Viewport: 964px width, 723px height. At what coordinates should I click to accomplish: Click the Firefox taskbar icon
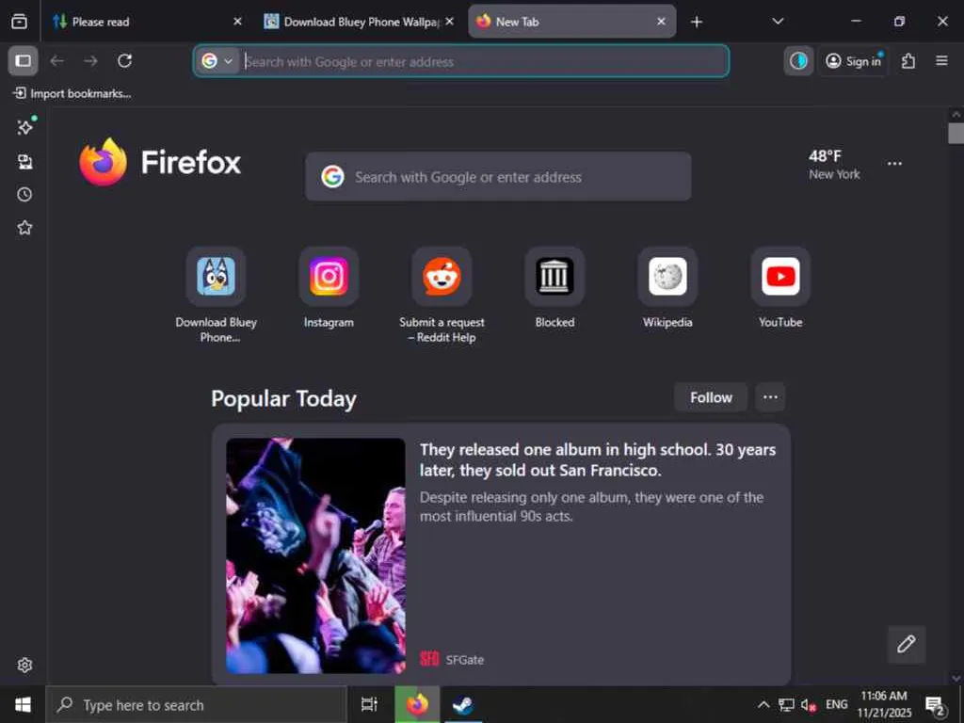click(417, 704)
